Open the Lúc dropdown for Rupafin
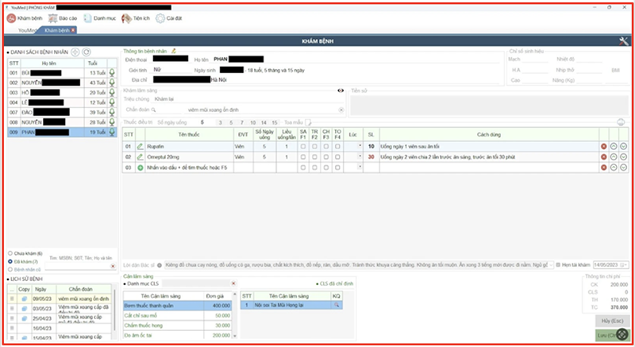 click(360, 147)
